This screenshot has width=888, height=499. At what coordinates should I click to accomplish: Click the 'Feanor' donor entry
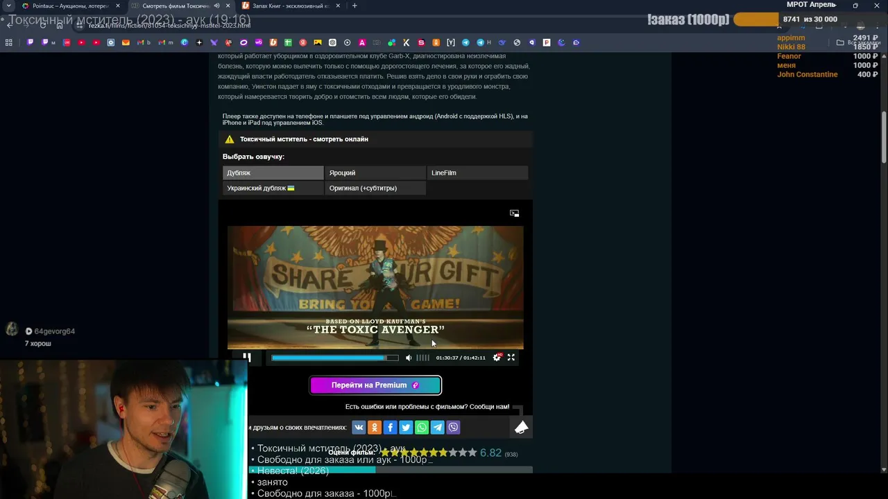pyautogui.click(x=789, y=56)
